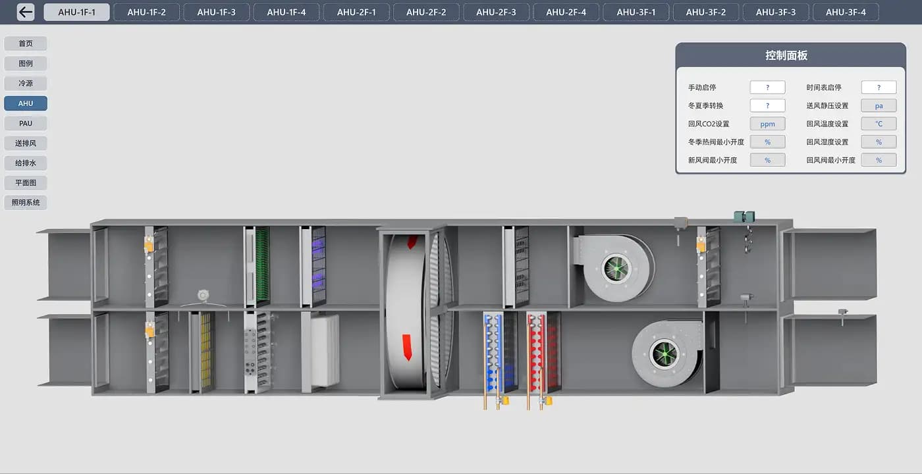Open the AHU-3F-4 tab

tap(846, 12)
